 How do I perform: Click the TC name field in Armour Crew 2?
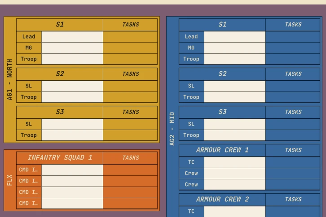(235, 212)
